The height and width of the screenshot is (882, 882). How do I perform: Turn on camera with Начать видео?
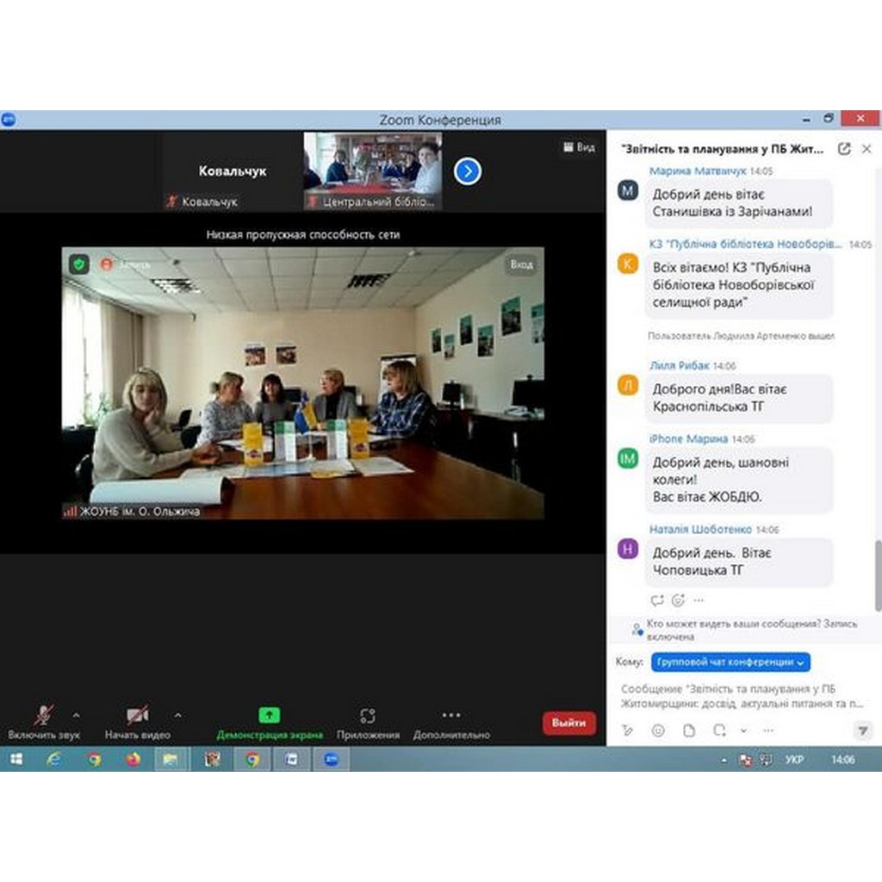[x=137, y=721]
